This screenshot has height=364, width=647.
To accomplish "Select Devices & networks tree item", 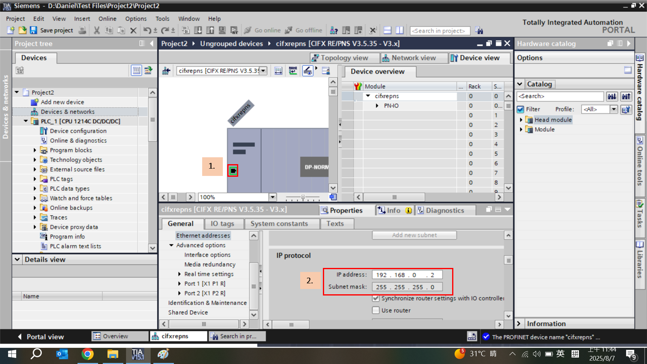I will point(67,112).
